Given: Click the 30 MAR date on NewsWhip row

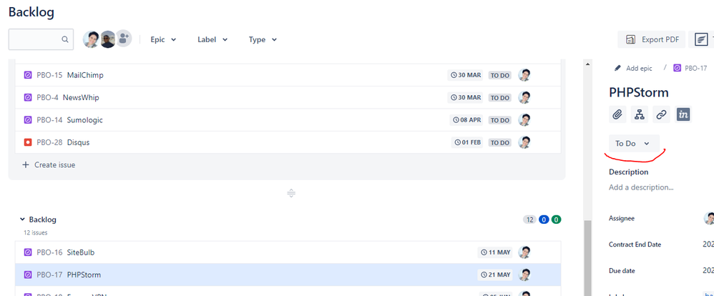Looking at the screenshot, I should click(465, 97).
